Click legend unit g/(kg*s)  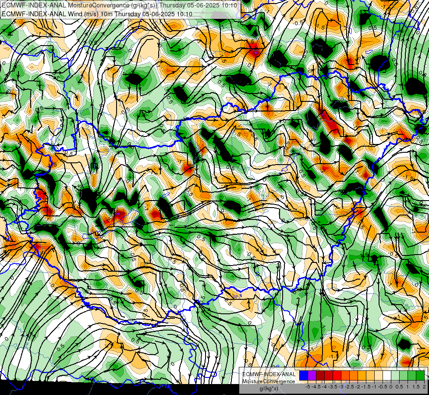click(x=269, y=389)
